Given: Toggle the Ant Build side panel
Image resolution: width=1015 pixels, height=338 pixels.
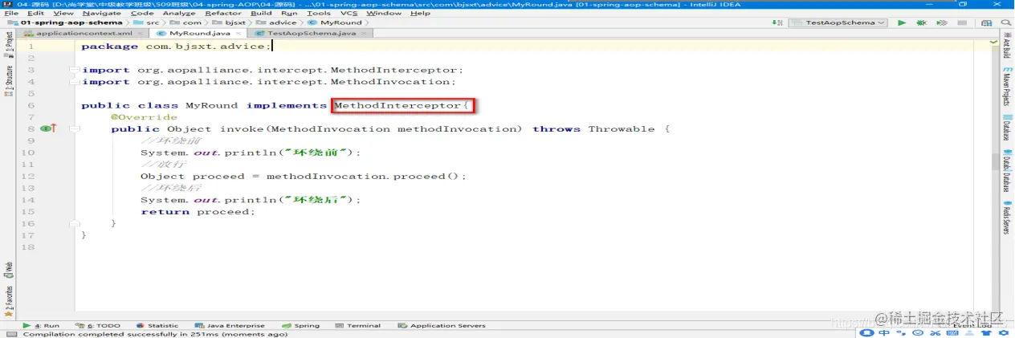Looking at the screenshot, I should [1006, 44].
